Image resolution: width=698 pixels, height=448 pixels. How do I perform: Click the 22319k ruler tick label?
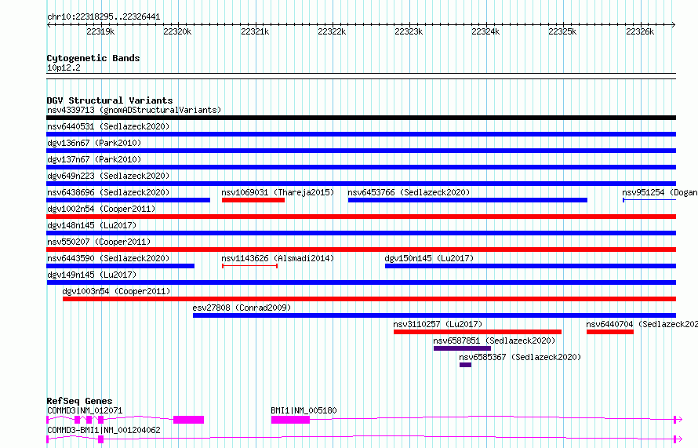pos(100,31)
